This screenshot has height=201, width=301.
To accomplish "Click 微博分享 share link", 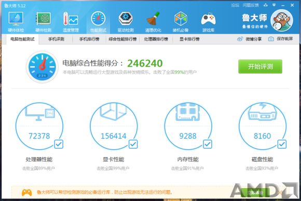I will pos(253,39).
